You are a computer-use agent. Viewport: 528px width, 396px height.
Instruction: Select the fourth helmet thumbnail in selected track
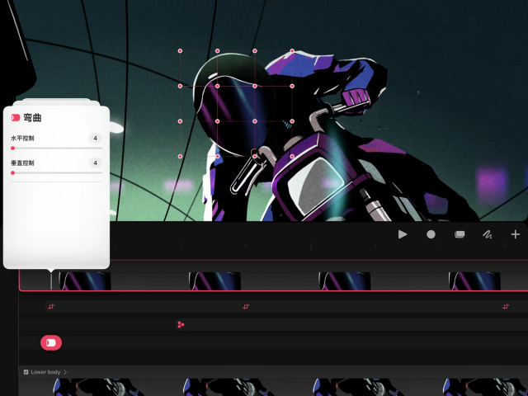click(474, 280)
